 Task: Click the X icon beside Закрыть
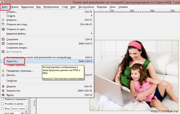(3, 86)
